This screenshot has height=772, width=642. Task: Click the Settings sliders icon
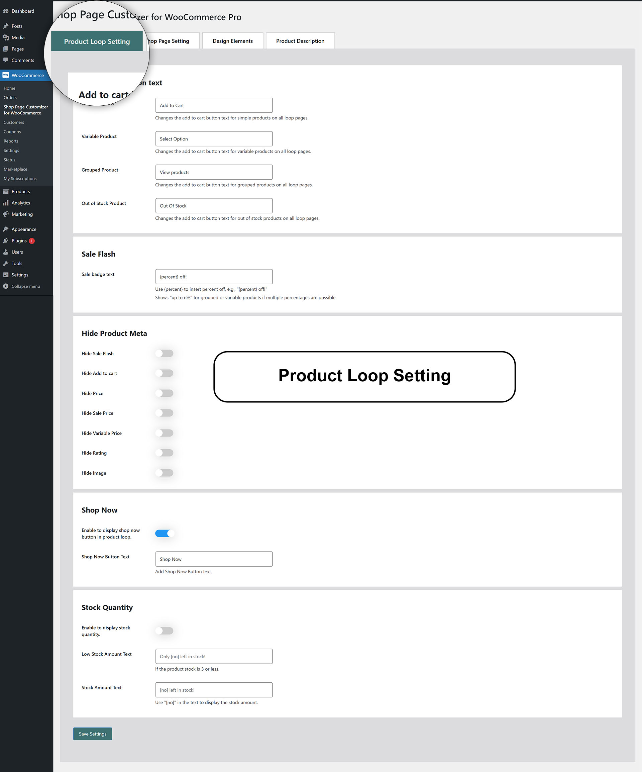pyautogui.click(x=6, y=275)
